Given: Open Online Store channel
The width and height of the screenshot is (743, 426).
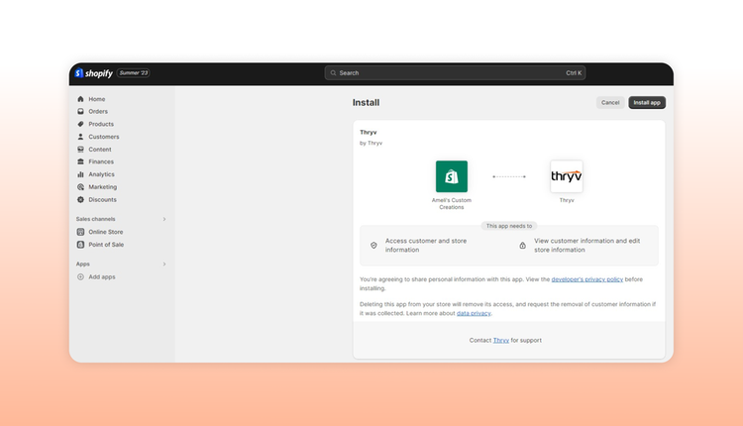Looking at the screenshot, I should (x=105, y=232).
